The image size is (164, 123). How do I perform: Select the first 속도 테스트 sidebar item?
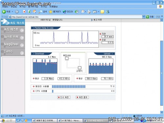[13, 30]
